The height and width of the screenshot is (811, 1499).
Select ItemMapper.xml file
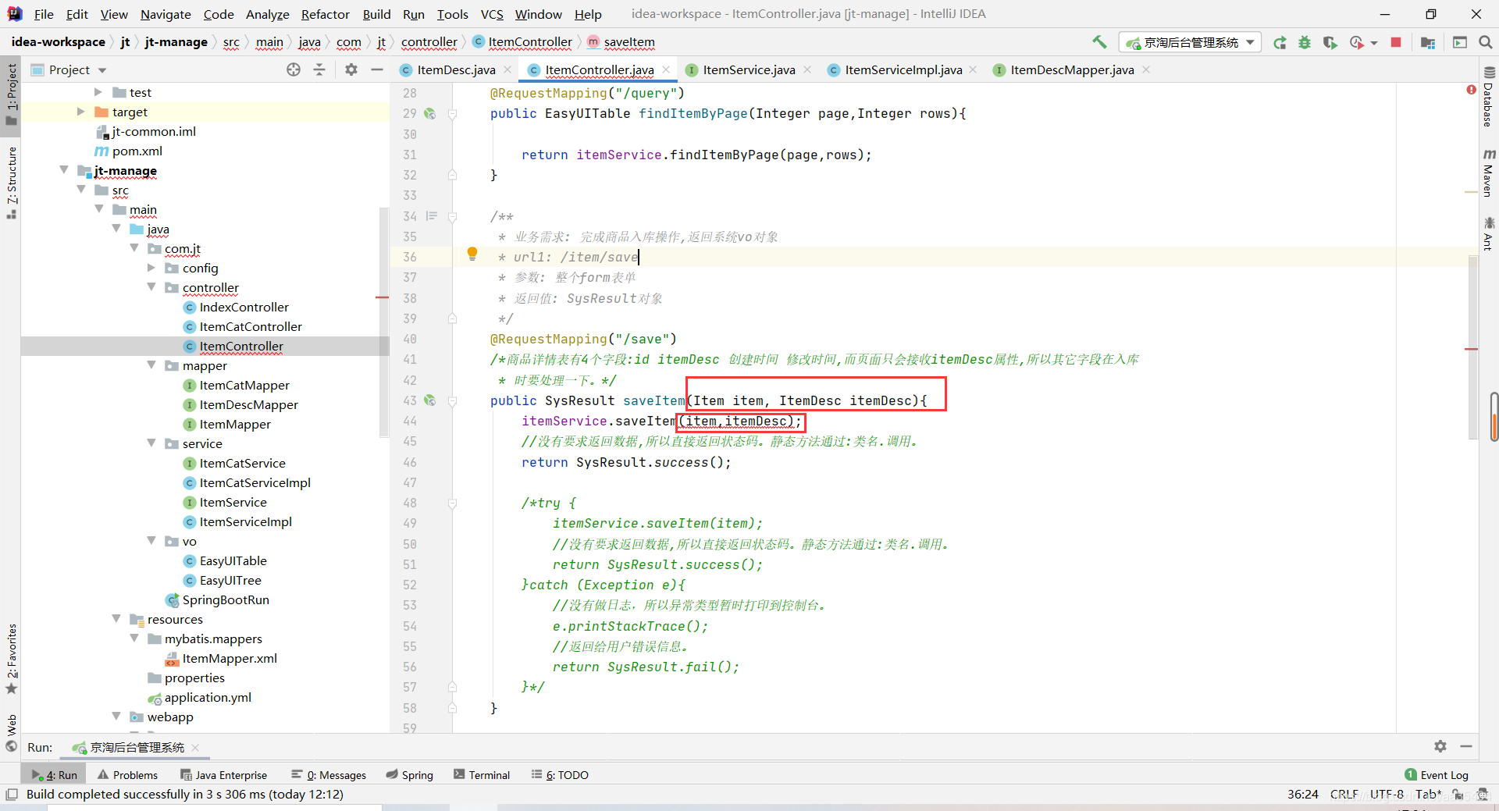point(229,658)
